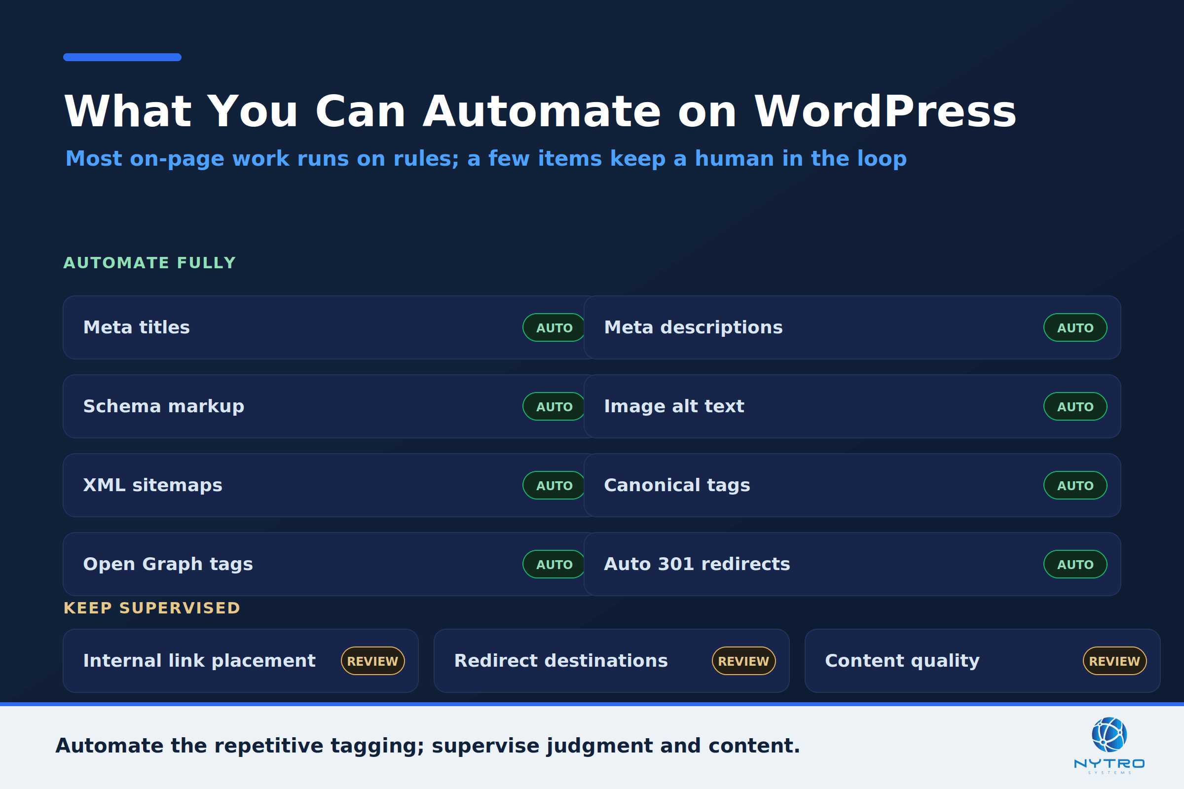Click the 'What You Can Automate on WordPress' title

tap(540, 111)
